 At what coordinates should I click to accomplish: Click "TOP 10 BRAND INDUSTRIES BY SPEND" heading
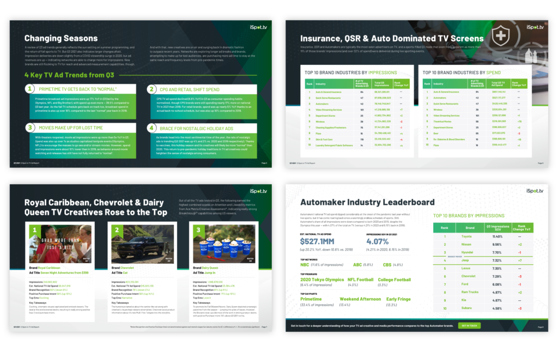(x=462, y=72)
